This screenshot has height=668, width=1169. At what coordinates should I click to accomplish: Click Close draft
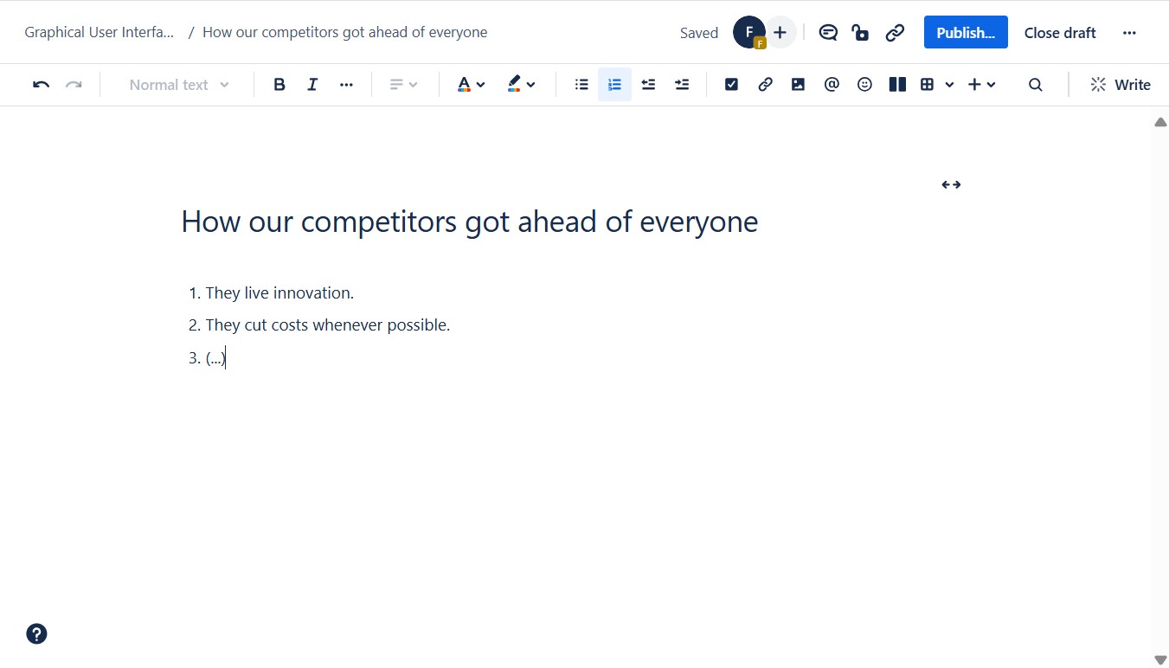point(1060,33)
